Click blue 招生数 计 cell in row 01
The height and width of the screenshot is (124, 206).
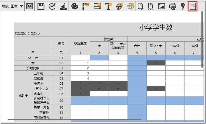(x=99, y=58)
